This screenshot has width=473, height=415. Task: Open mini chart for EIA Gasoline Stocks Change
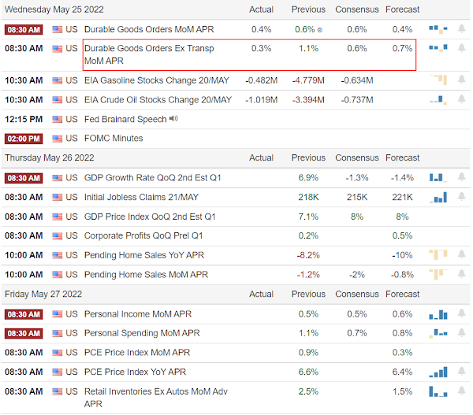coord(438,80)
